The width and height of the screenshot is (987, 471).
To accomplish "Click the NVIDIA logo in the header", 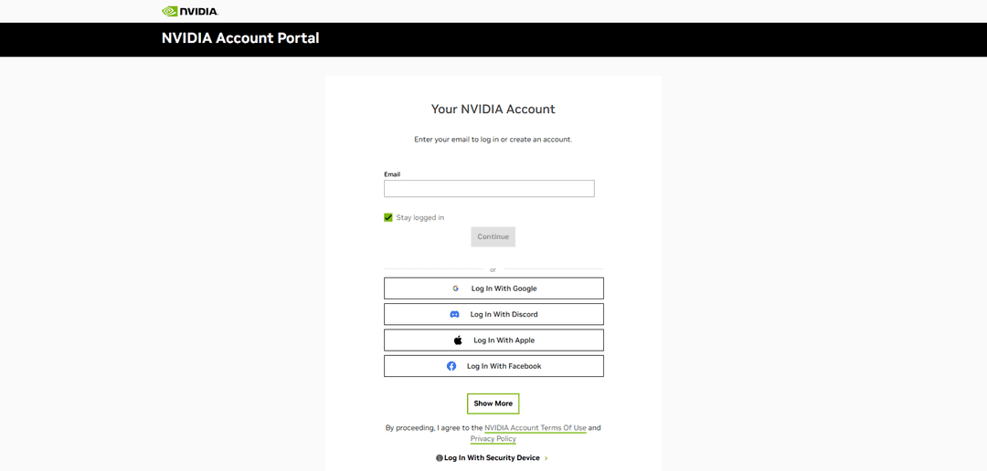I will [190, 11].
